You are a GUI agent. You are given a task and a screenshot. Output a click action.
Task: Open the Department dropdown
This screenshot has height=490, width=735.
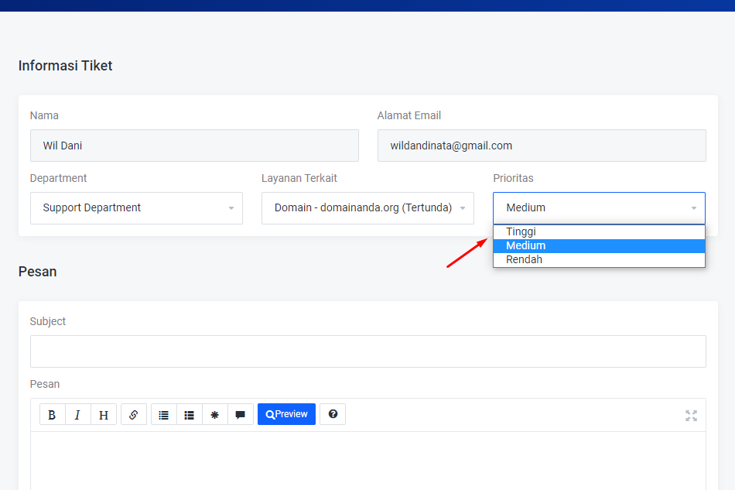point(136,208)
